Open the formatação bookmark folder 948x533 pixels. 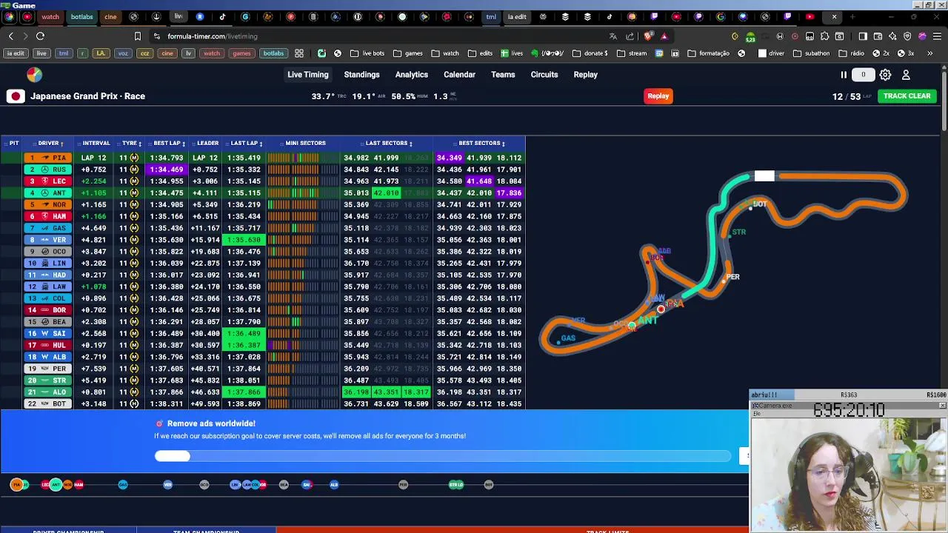pos(709,53)
